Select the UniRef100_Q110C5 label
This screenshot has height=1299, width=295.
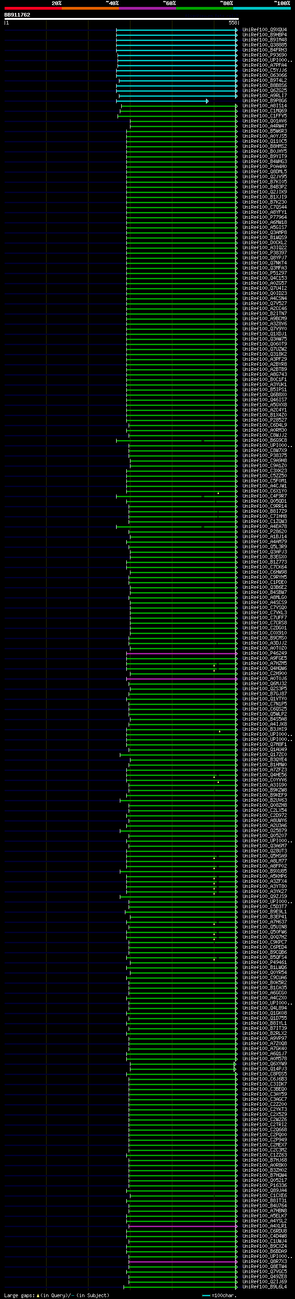point(264,141)
